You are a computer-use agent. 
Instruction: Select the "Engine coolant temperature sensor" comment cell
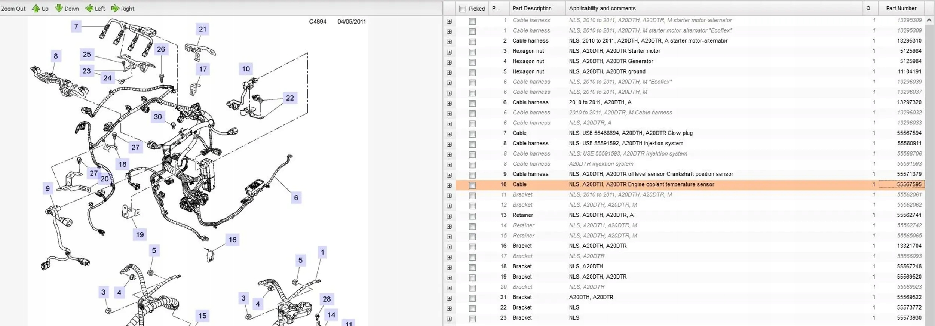[x=642, y=184]
